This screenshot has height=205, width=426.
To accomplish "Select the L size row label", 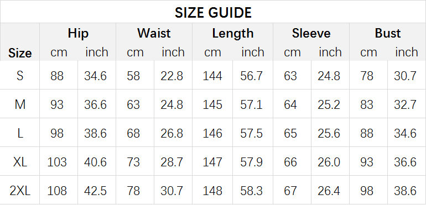I will click(20, 133).
